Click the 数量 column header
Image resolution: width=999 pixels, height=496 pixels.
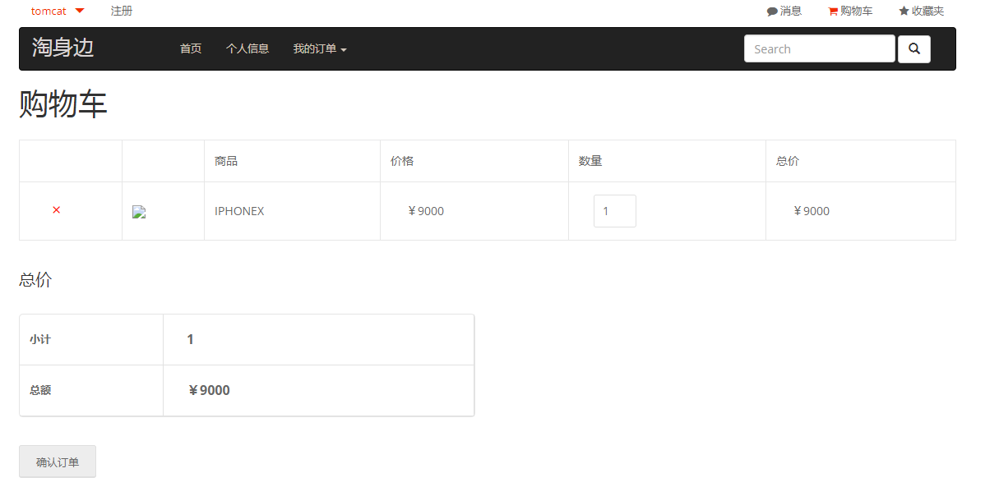(590, 161)
